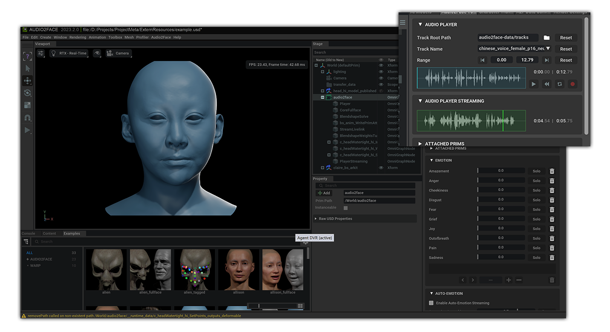This screenshot has width=610, height=332.
Task: Go to previous emotion keyframe arrow
Action: tap(463, 280)
